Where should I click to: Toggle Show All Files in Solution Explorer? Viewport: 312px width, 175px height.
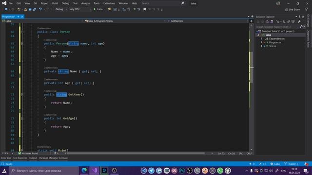(293, 22)
